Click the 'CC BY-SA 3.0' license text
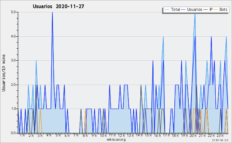 coord(220,140)
